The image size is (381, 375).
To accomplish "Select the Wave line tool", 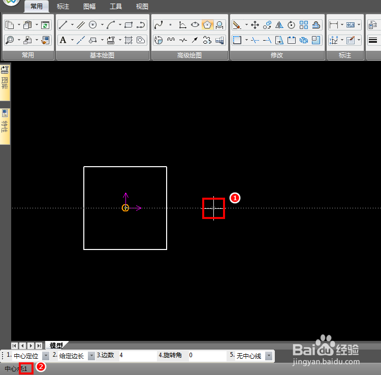I will point(171,40).
